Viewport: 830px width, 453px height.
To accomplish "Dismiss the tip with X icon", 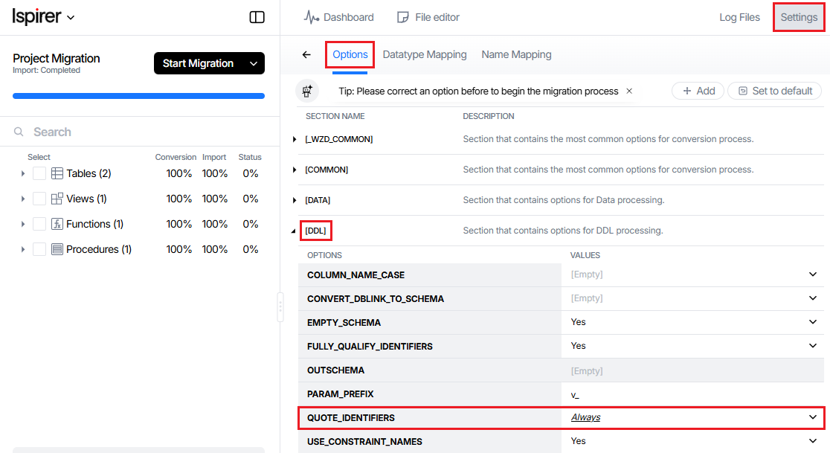I will pyautogui.click(x=629, y=91).
